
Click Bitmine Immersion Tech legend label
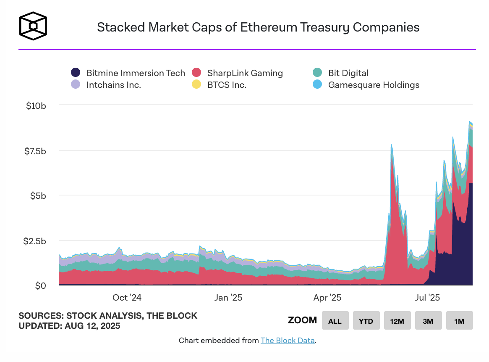coord(136,73)
